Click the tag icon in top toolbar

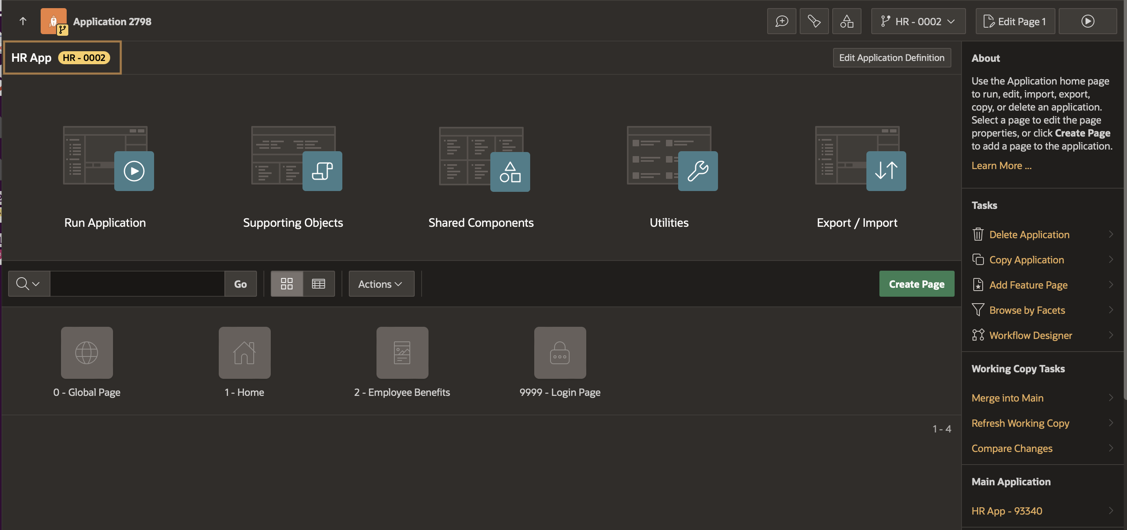point(814,22)
